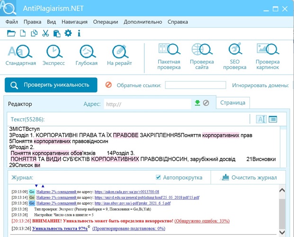Click Проигнорировано подстановок: 0% link
This screenshot has width=294, height=237.
click(x=129, y=228)
